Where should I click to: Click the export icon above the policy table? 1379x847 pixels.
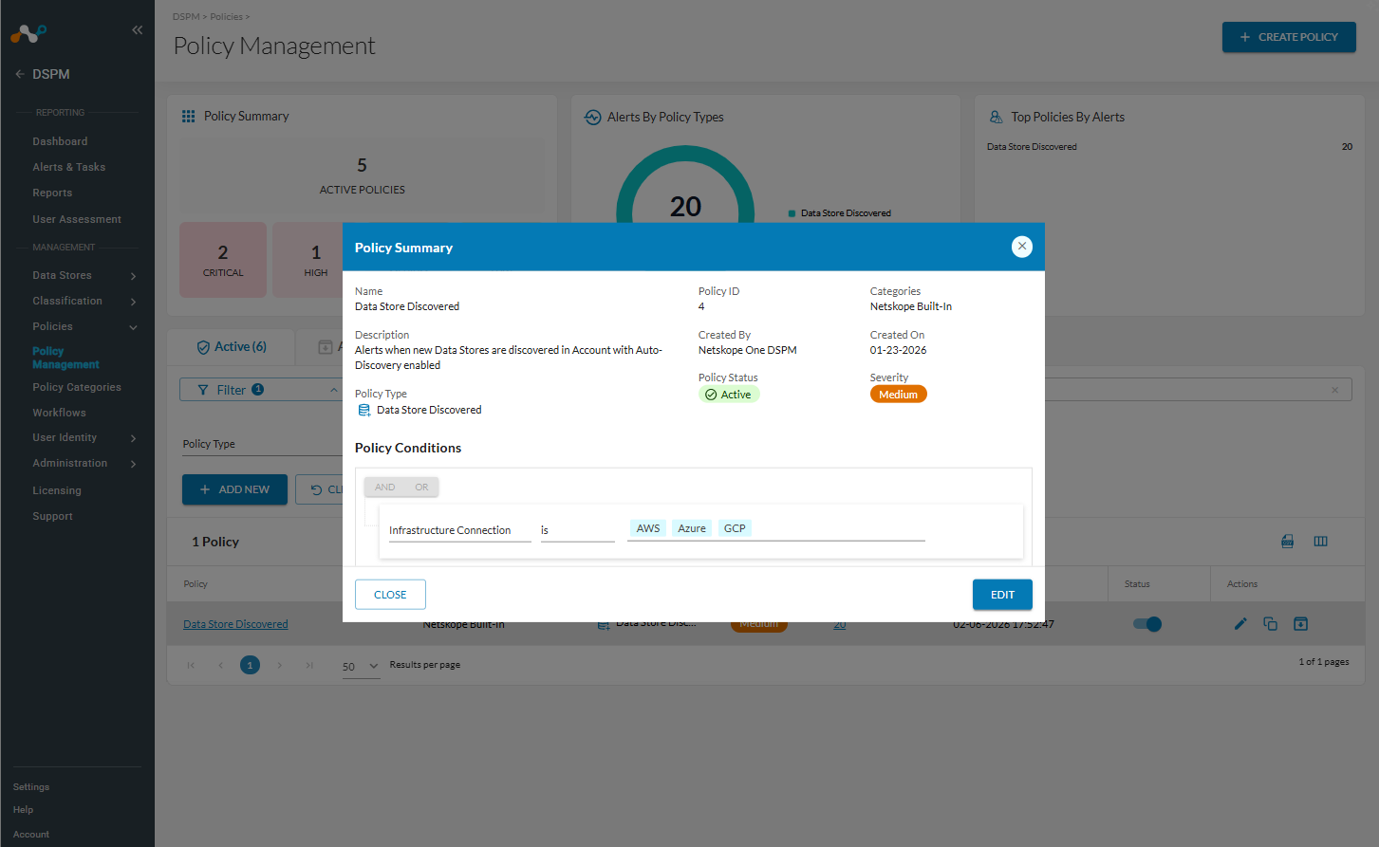1288,542
